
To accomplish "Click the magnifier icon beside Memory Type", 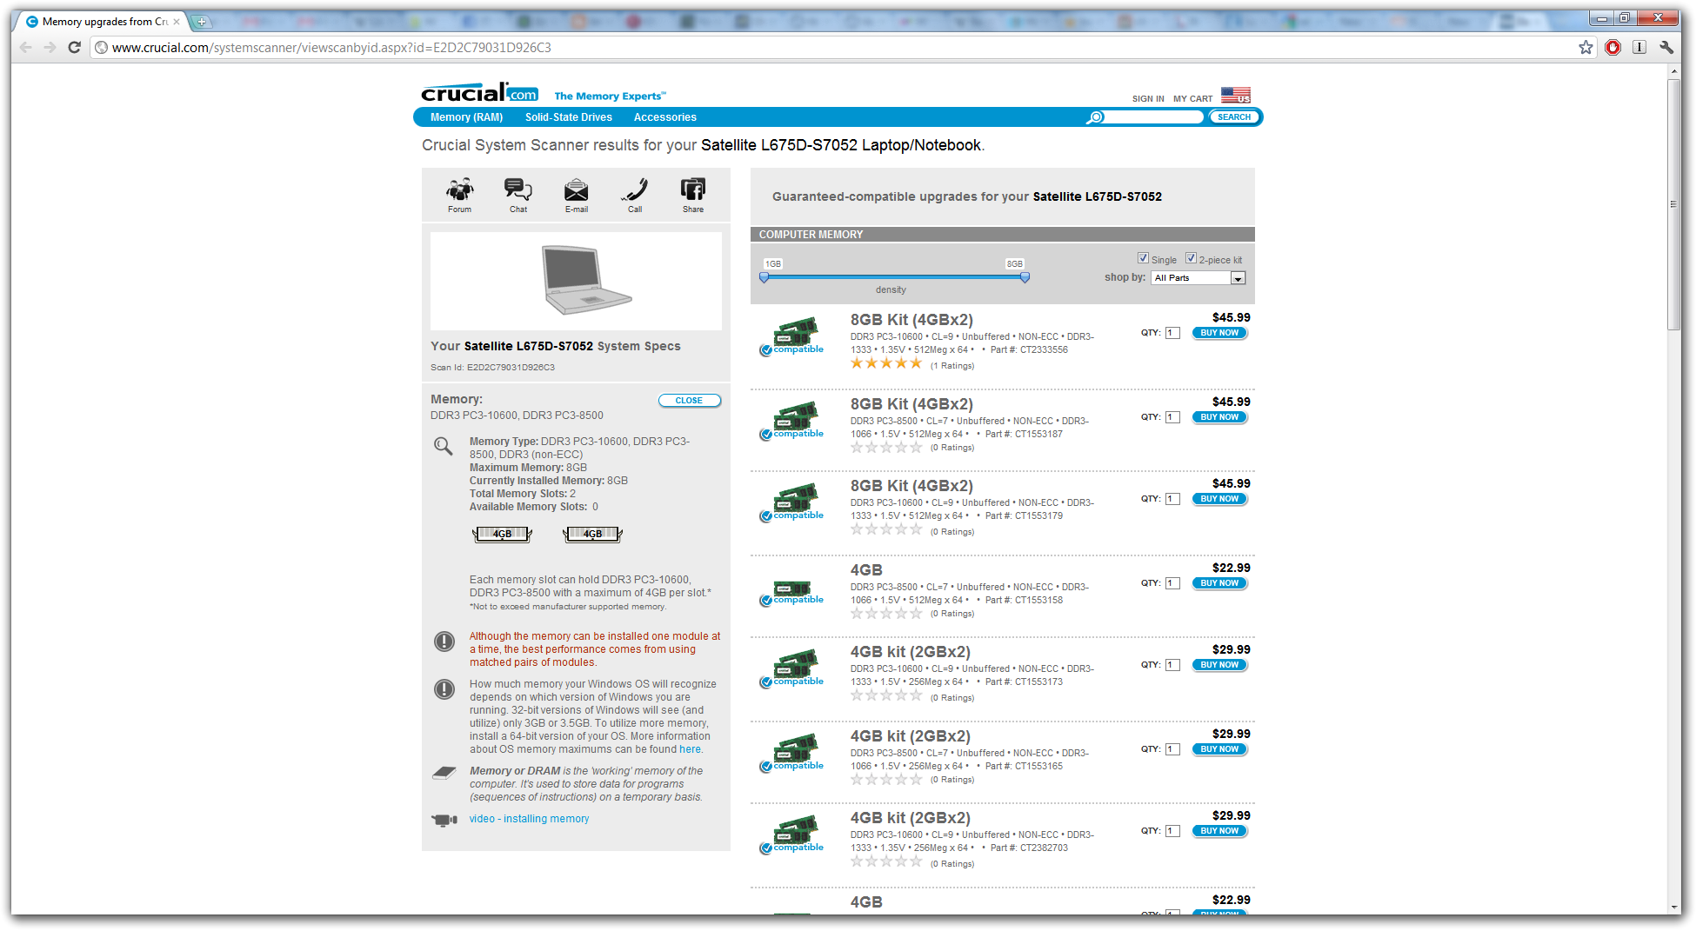I will (x=444, y=446).
